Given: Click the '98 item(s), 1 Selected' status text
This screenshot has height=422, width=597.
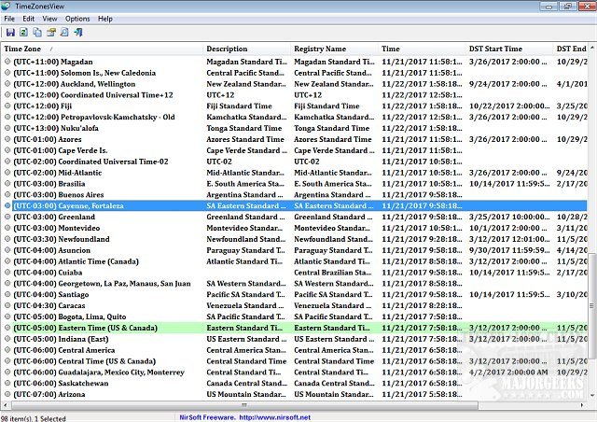Looking at the screenshot, I should 34,418.
